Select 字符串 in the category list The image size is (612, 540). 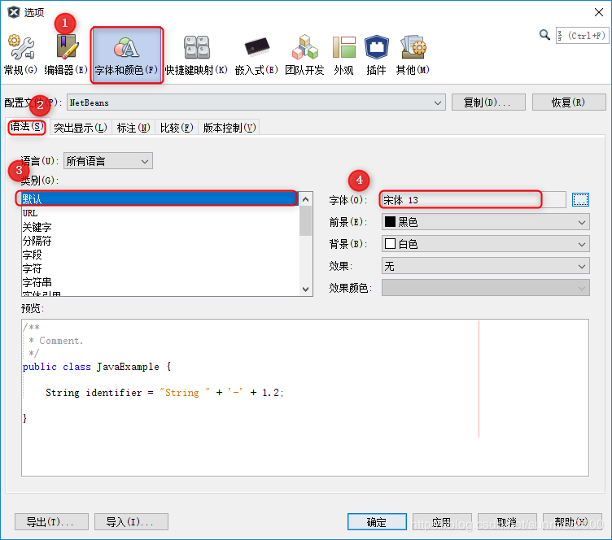click(x=160, y=282)
